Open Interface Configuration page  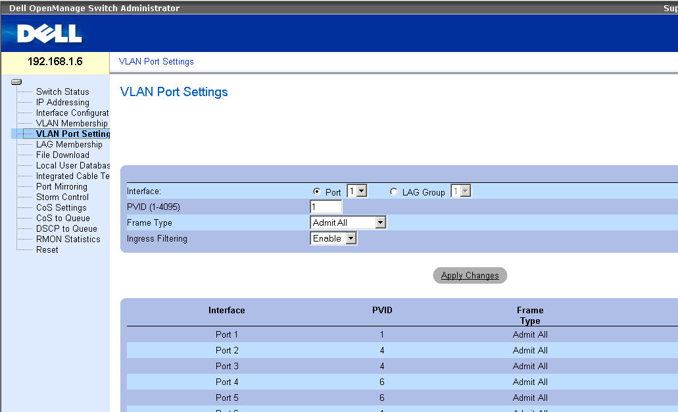click(x=72, y=113)
